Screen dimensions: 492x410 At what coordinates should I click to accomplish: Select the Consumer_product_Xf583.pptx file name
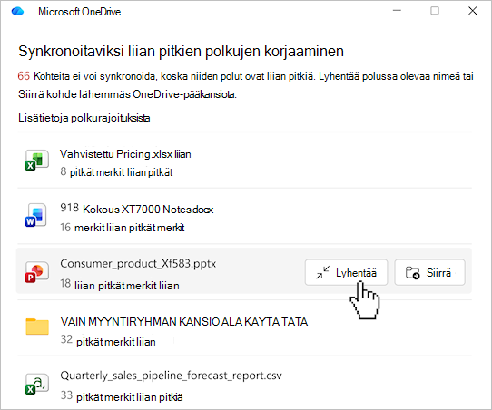[138, 264]
